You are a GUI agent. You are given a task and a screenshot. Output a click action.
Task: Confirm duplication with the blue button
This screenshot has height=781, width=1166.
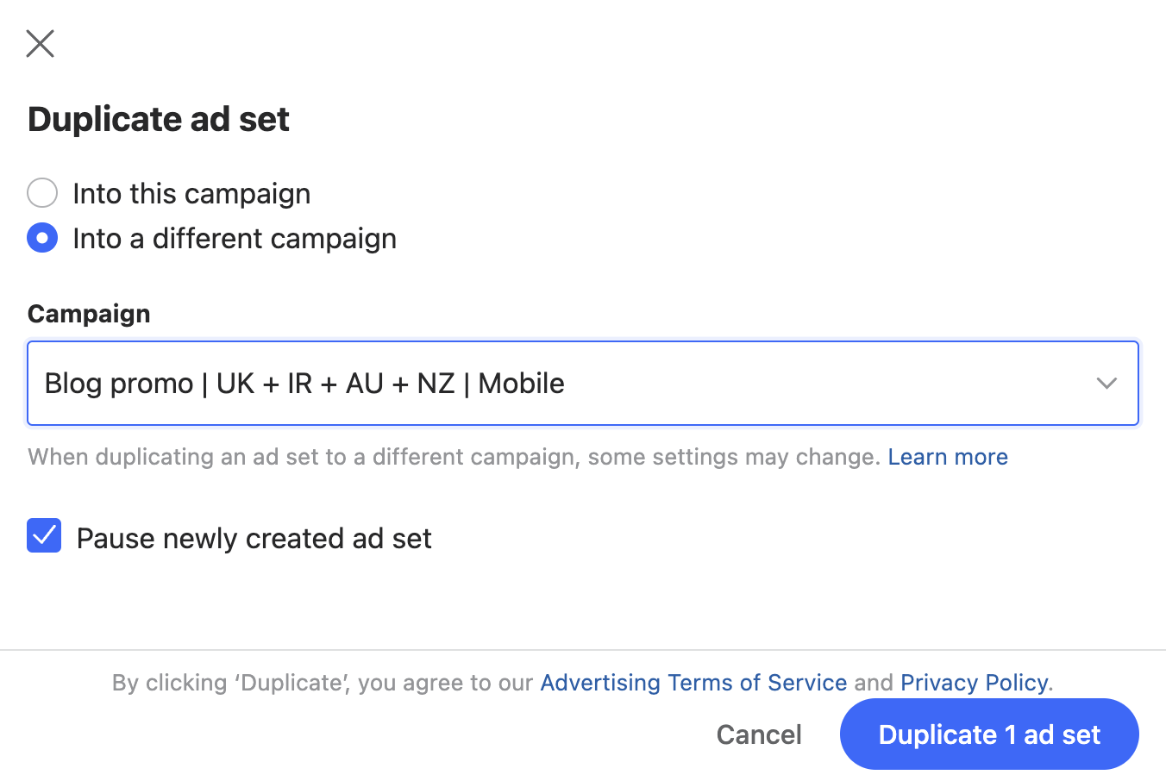coord(989,734)
